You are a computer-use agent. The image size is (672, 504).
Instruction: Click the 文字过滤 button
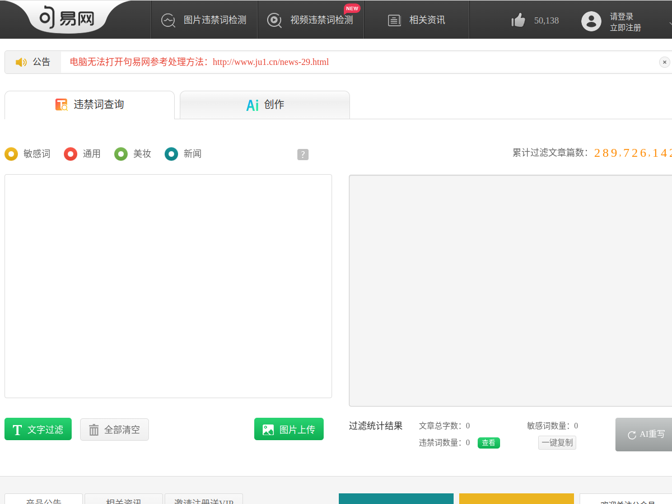[x=38, y=429]
